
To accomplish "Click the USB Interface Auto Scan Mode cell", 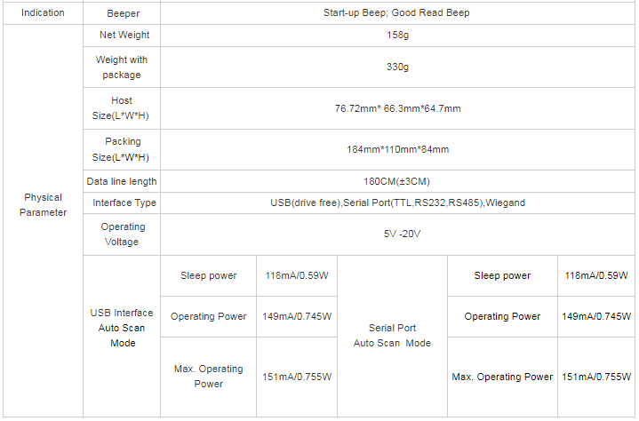I will click(x=122, y=328).
